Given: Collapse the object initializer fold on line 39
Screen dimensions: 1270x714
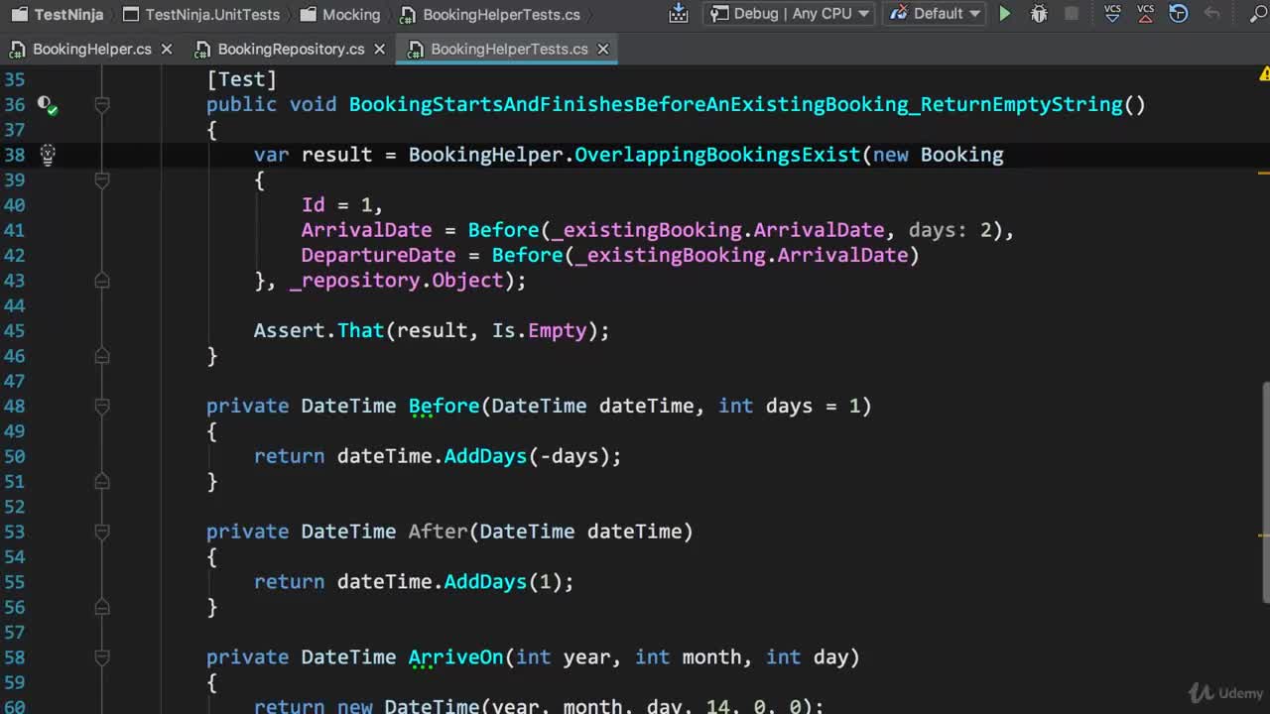Looking at the screenshot, I should coord(101,179).
